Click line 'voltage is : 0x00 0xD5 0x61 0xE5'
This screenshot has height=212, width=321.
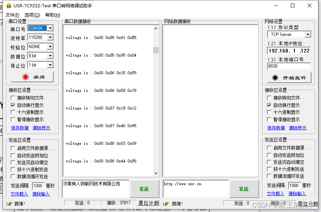(x=101, y=37)
